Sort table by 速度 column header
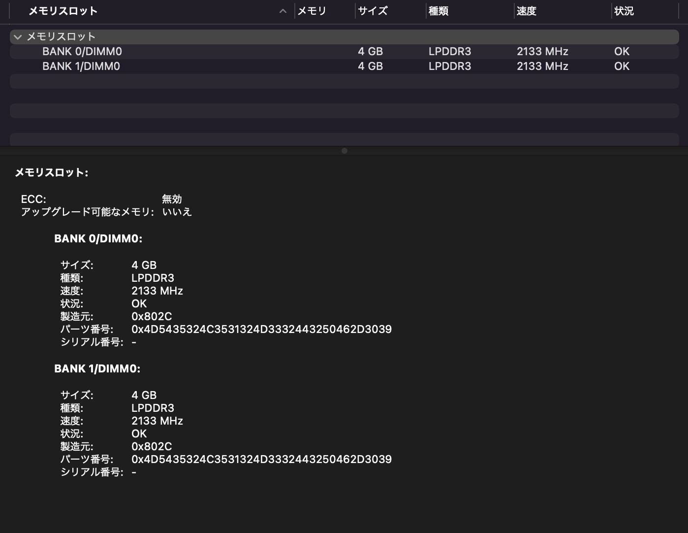Screen dimensions: 688x533 point(526,11)
